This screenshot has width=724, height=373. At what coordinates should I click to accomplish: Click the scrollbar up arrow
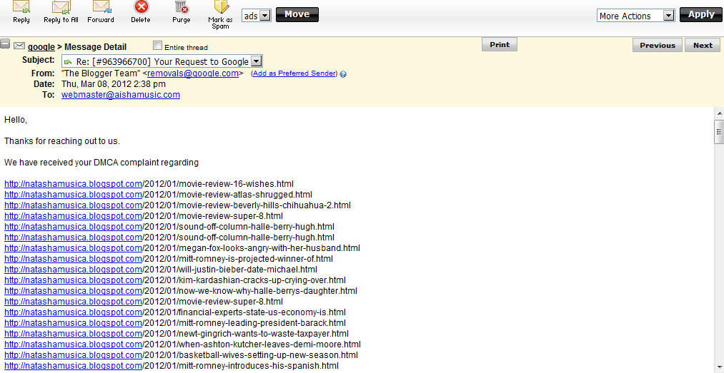719,113
